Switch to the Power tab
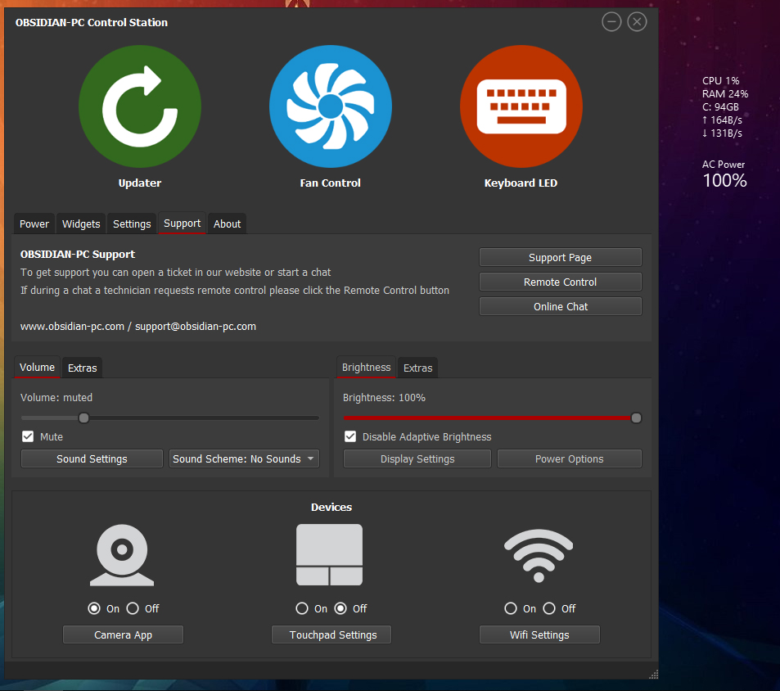Screen dimensions: 780x691 point(34,224)
